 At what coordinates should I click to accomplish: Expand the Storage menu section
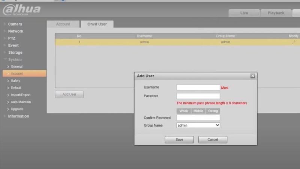pos(15,53)
